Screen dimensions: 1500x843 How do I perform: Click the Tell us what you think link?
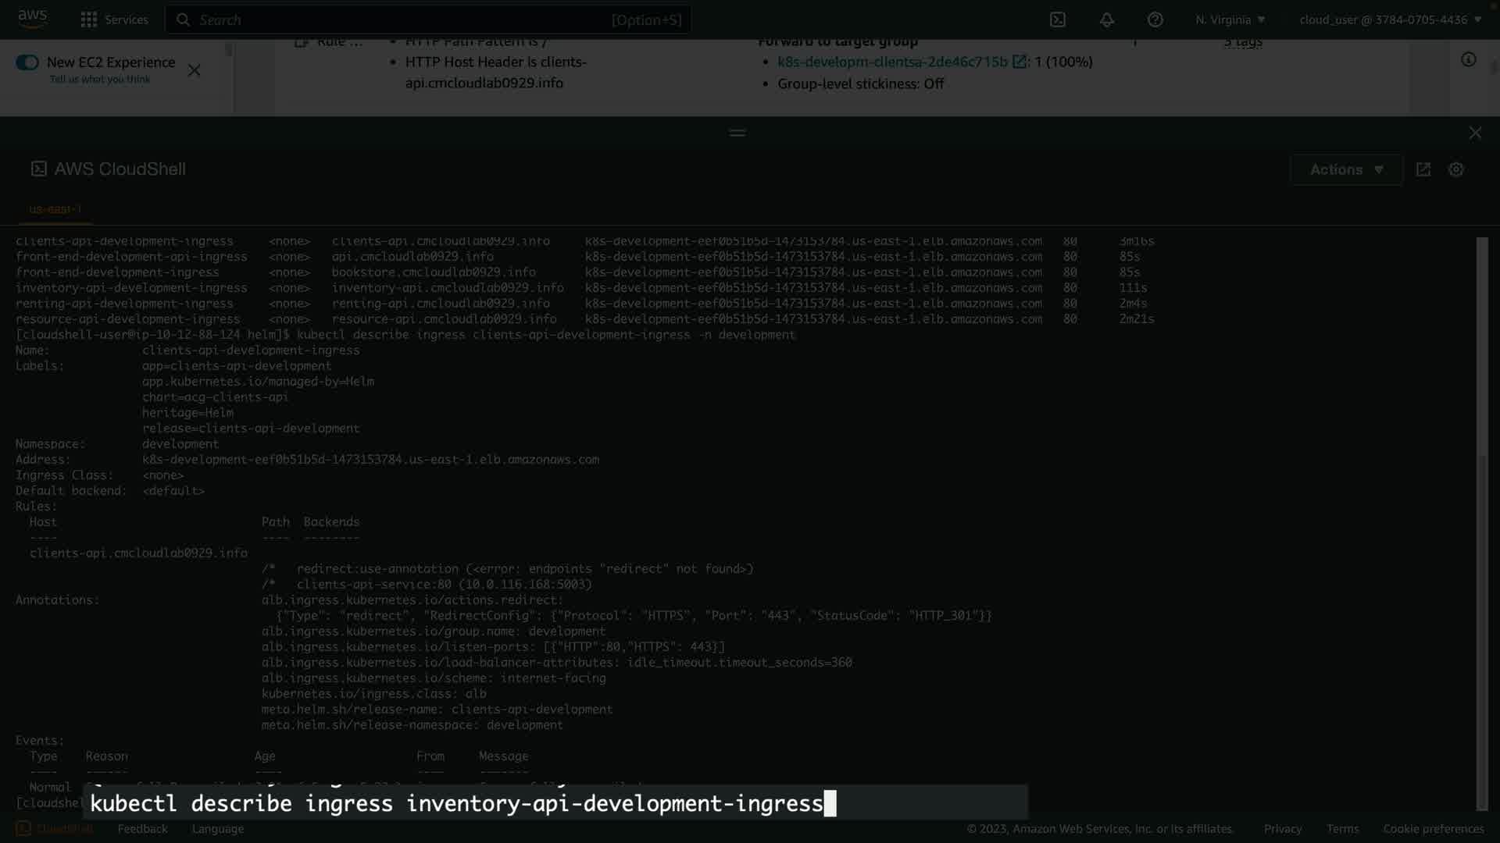[x=99, y=80]
